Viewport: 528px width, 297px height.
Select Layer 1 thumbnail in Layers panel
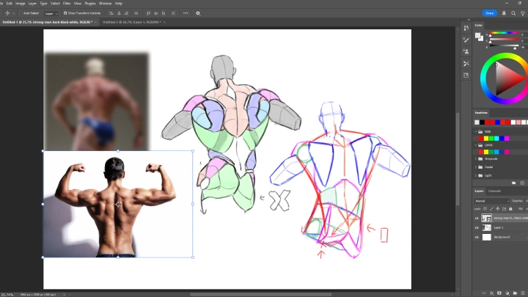[487, 227]
